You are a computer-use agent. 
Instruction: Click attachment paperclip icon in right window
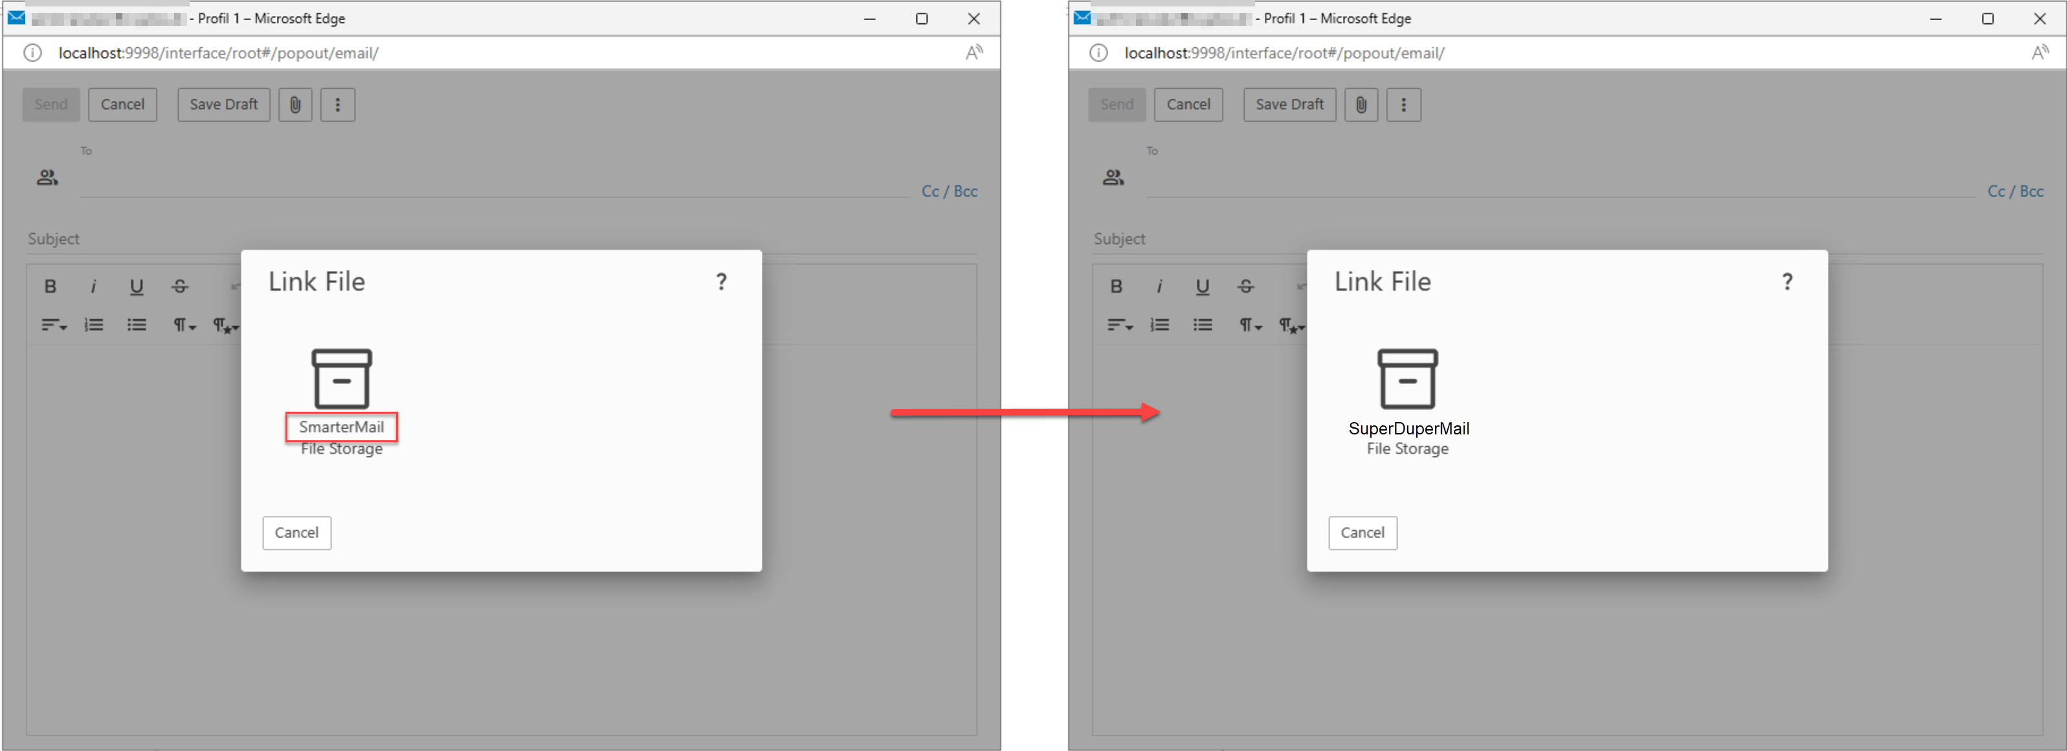(1362, 104)
